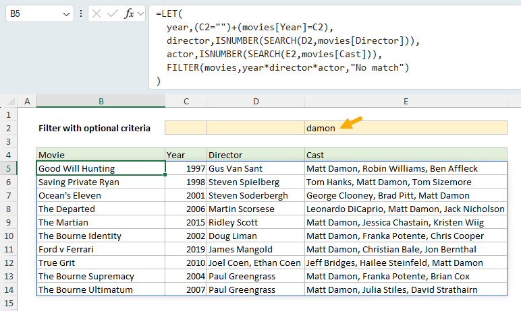Select row 2 header
The height and width of the screenshot is (311, 521).
point(8,129)
